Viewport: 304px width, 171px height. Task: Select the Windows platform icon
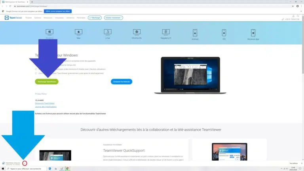point(49,32)
